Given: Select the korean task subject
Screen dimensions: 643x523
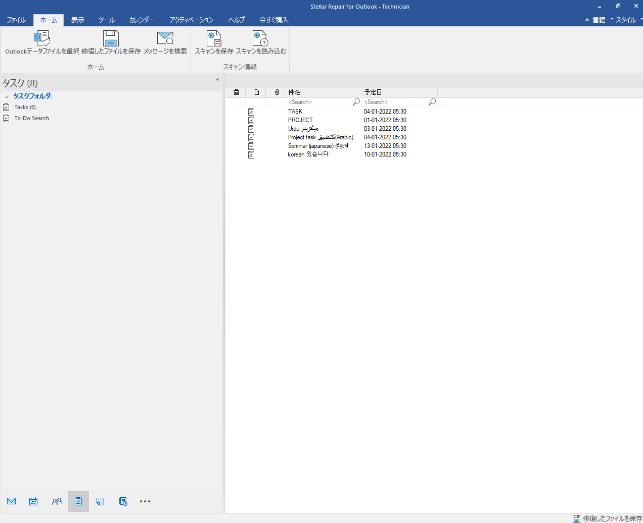Looking at the screenshot, I should click(308, 154).
